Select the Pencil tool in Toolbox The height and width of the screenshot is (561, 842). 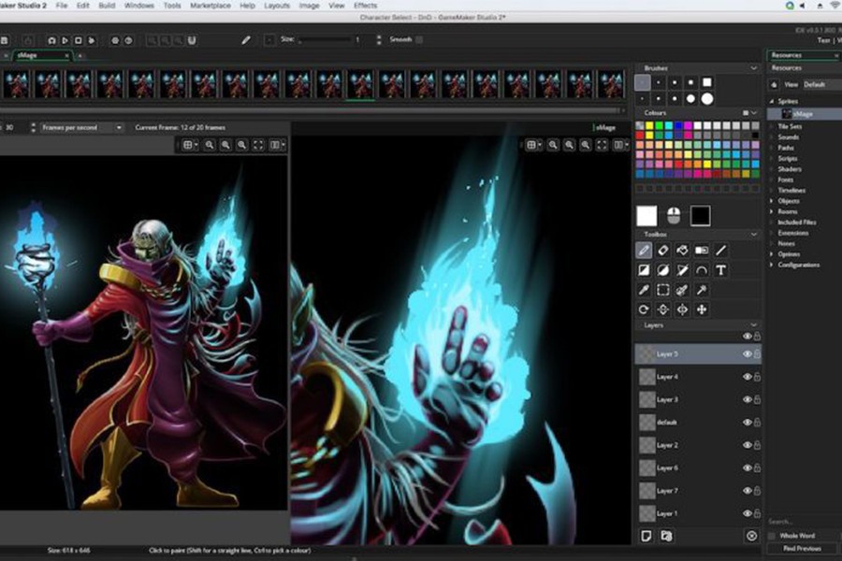click(644, 251)
